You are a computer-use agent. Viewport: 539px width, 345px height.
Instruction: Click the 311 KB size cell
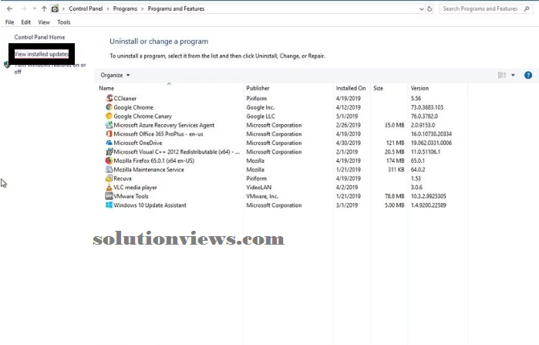click(x=396, y=170)
